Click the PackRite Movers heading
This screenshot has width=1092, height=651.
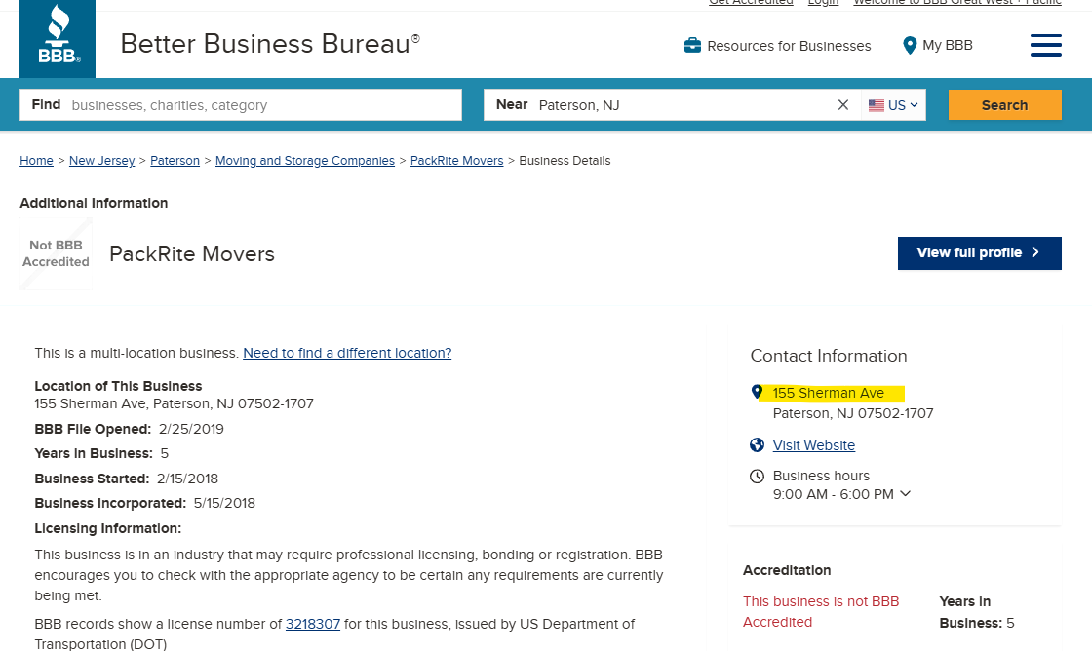[192, 254]
